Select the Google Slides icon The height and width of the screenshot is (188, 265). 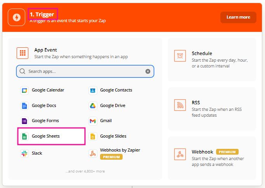93,136
